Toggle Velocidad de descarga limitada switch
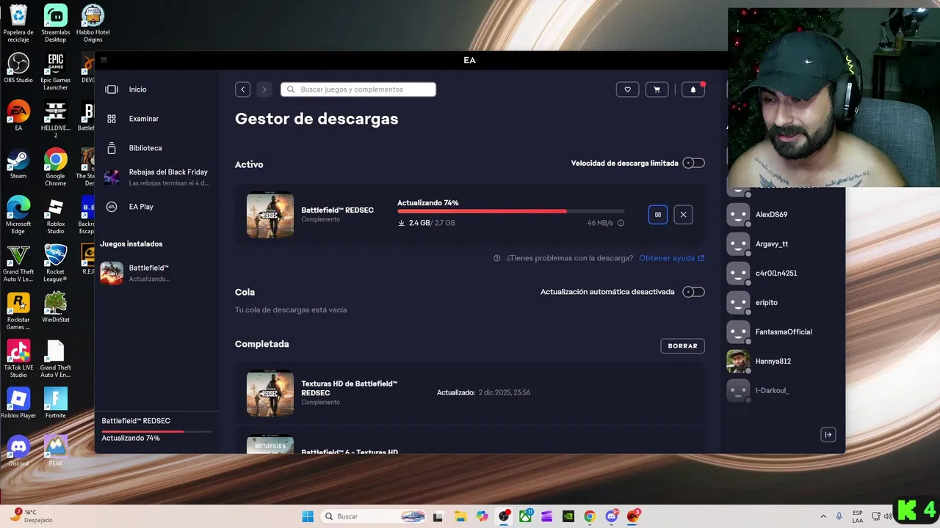The height and width of the screenshot is (528, 940). [x=693, y=163]
